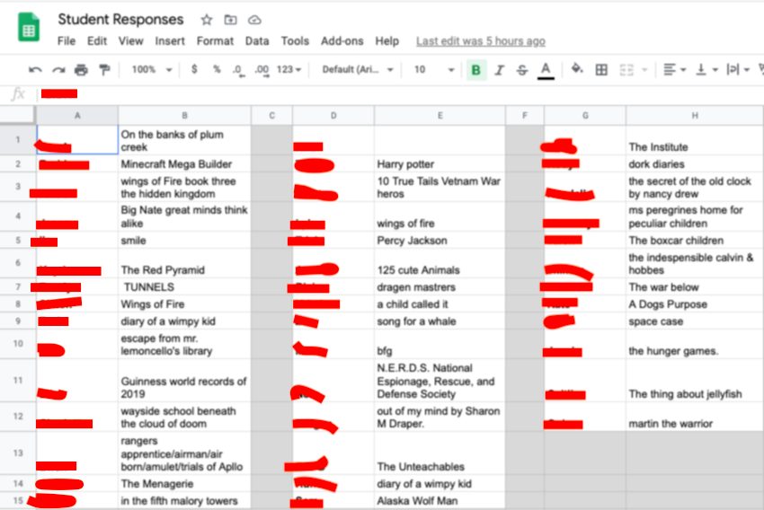This screenshot has height=510, width=764.
Task: Click into the formula bar
Action: (400, 94)
